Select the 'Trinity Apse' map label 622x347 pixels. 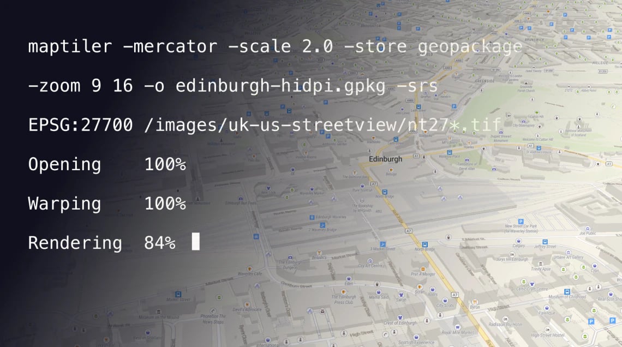[541, 269]
